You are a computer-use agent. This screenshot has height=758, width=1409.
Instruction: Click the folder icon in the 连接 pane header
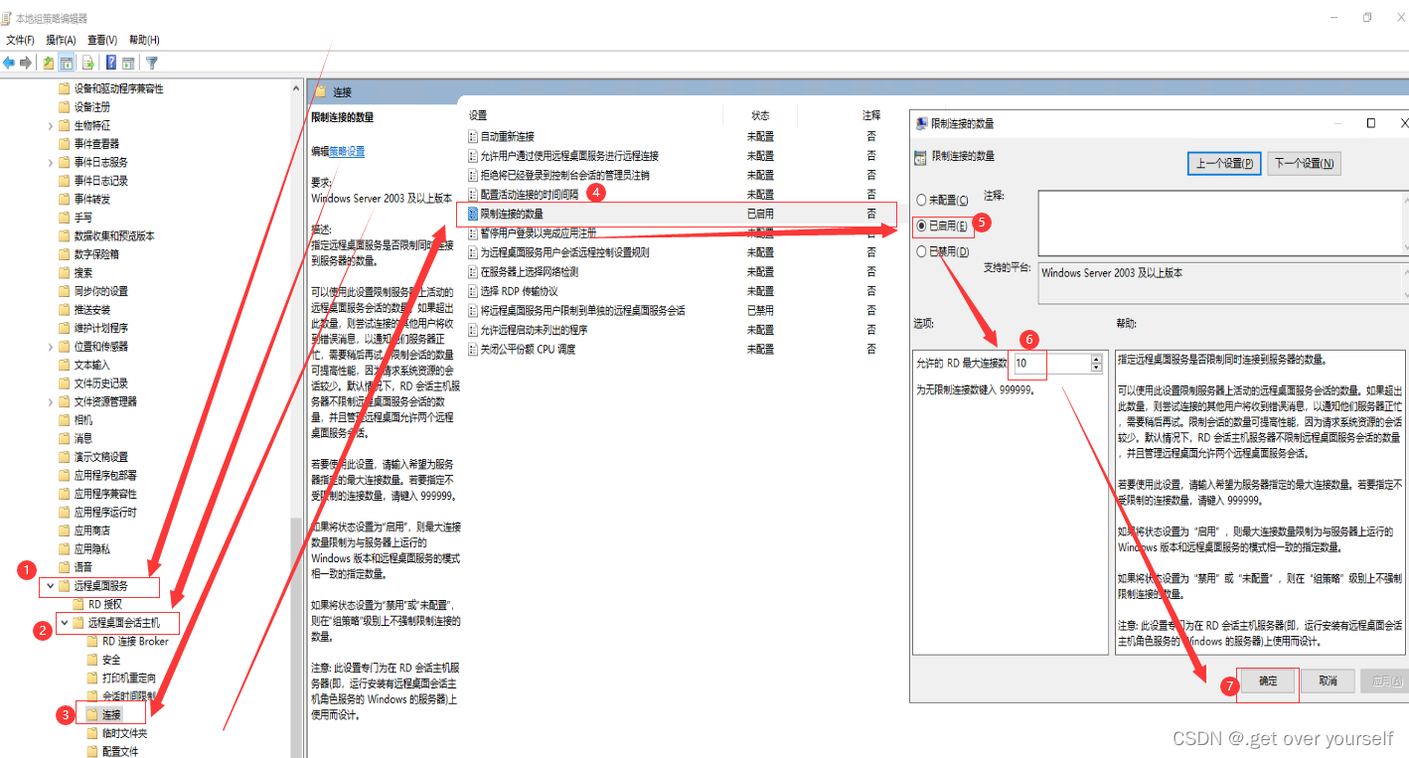pyautogui.click(x=321, y=91)
